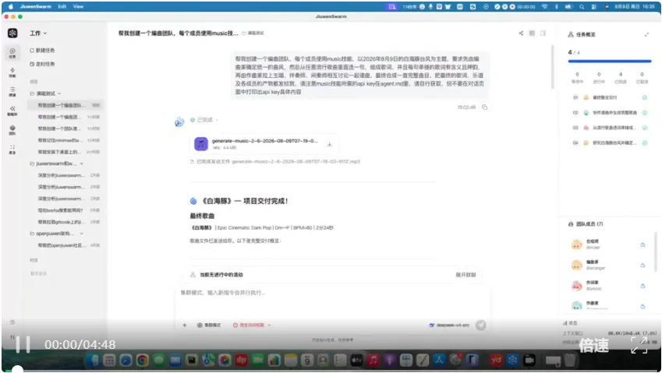This screenshot has width=662, height=373.
Task: Click the team members list scrollbar
Action: point(656,252)
